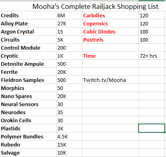The image size is (166, 157).
Task: Select the Rubedo 15K value cell
Action: 69,144
